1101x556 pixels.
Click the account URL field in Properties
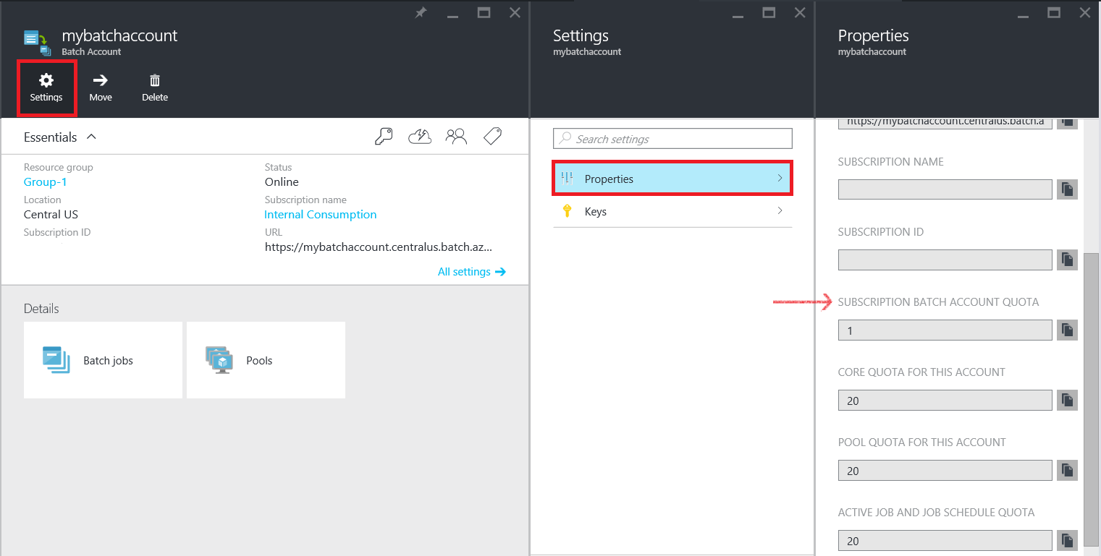(x=945, y=122)
